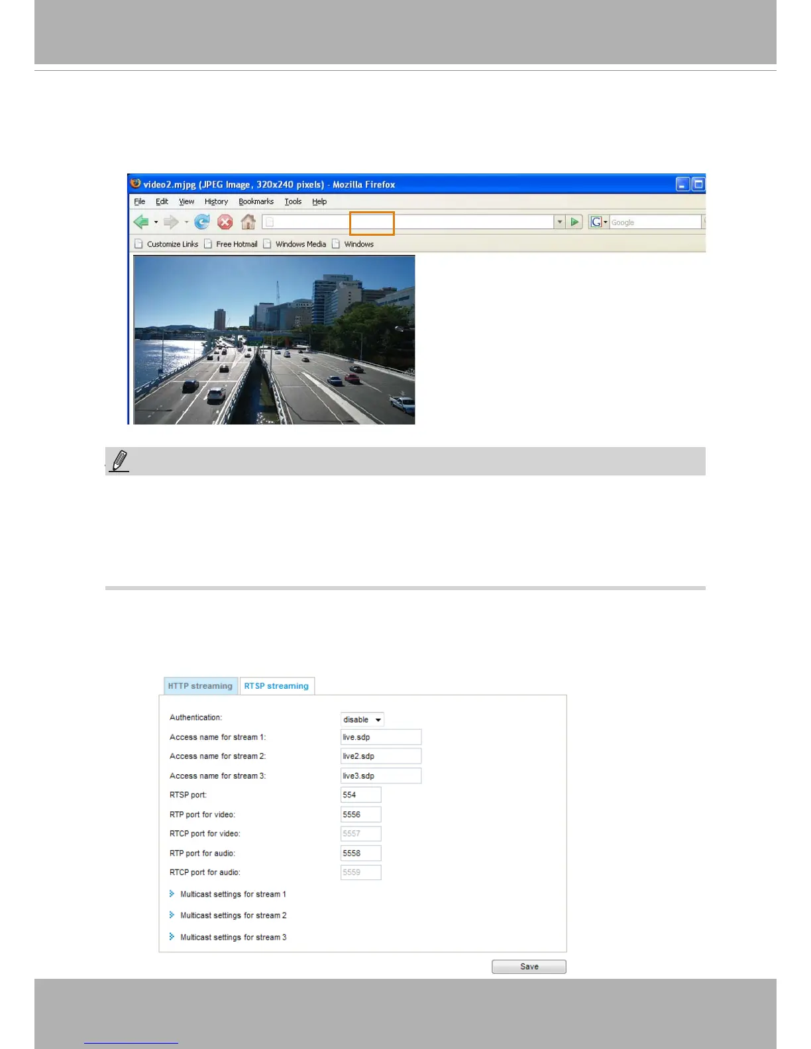This screenshot has width=811, height=1049.
Task: Open the History menu
Action: (x=216, y=201)
